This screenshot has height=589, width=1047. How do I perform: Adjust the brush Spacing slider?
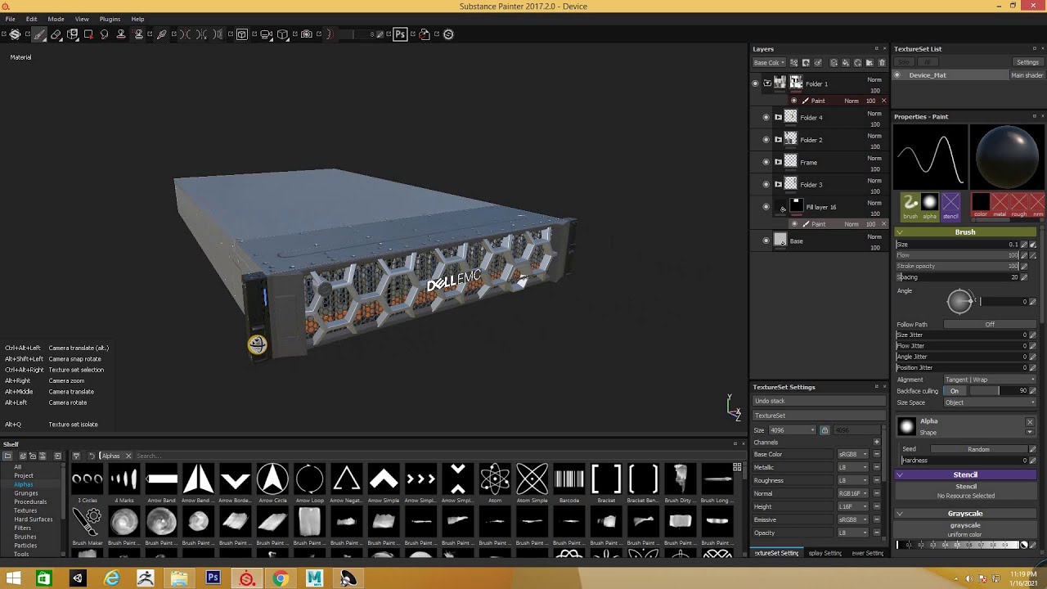click(958, 277)
